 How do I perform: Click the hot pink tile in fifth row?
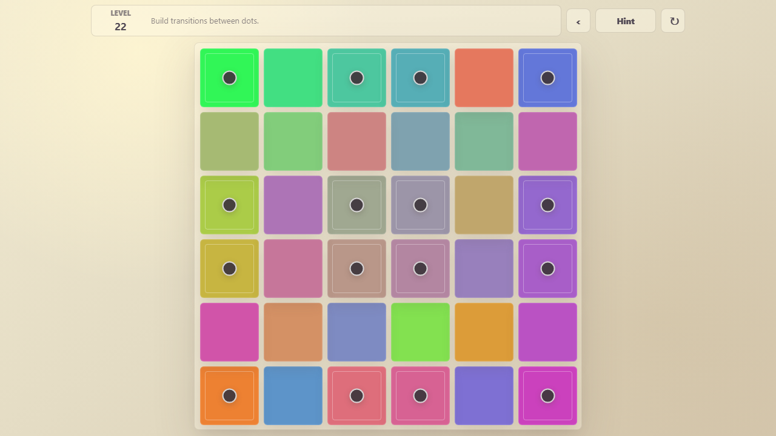coord(229,332)
